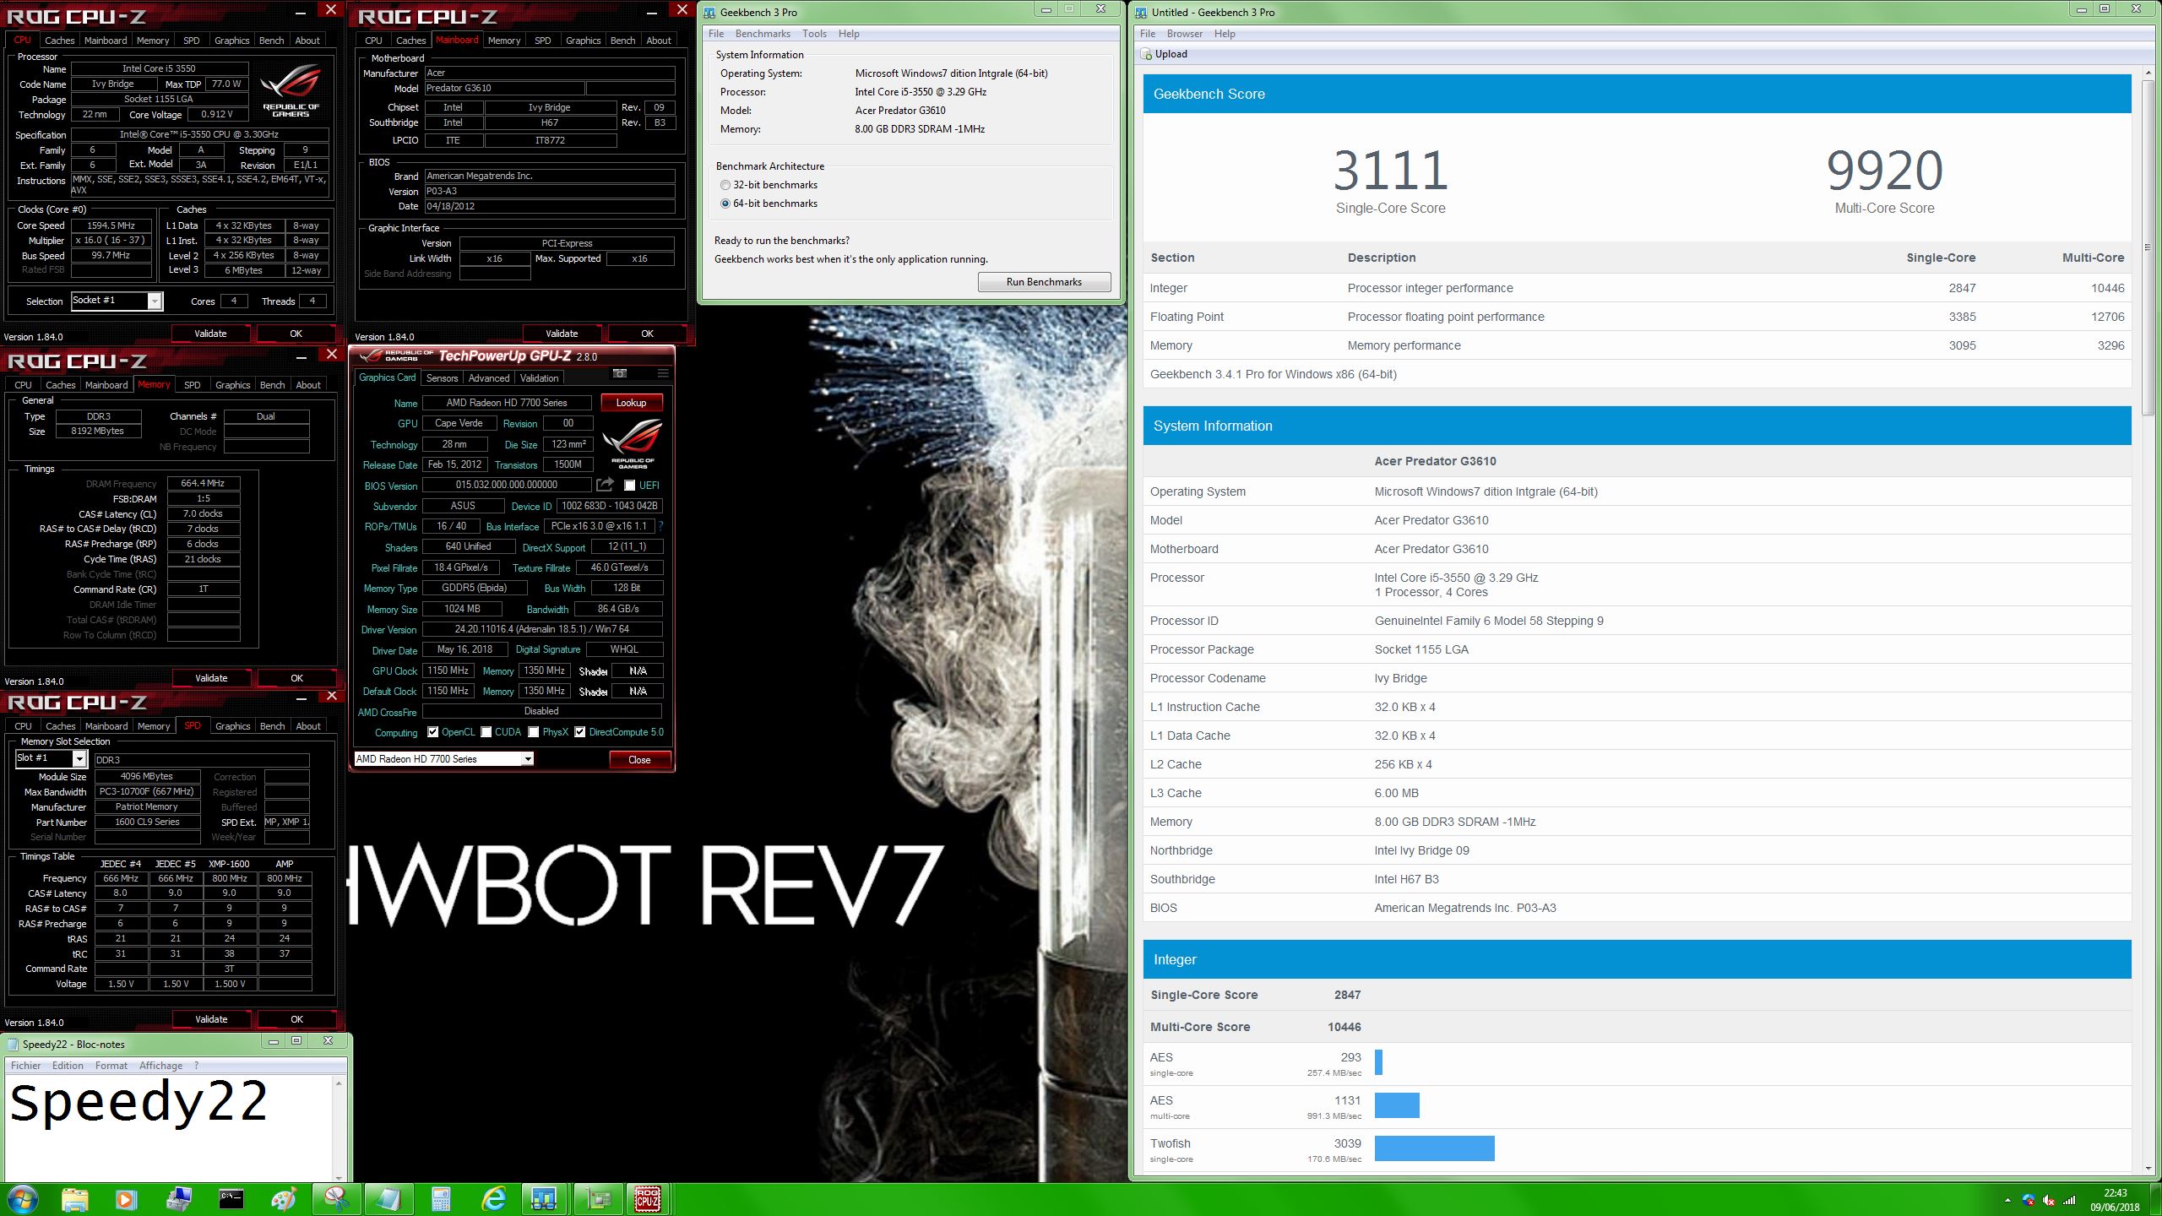Open the Socket #1 selection dropdown
This screenshot has width=2162, height=1216.
(x=117, y=301)
